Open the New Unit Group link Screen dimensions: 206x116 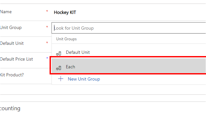(x=84, y=79)
